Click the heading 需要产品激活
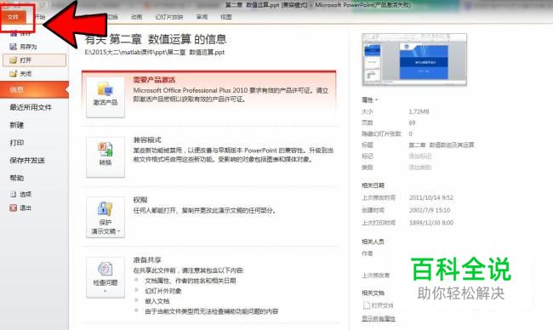This screenshot has height=330, width=553. (154, 80)
